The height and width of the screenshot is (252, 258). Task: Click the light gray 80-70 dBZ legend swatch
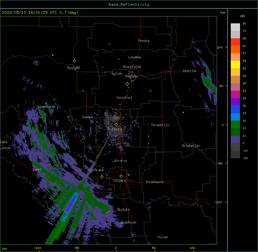[235, 27]
